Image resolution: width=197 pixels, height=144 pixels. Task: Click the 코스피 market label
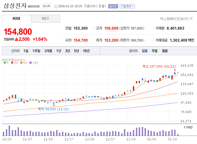(46, 6)
